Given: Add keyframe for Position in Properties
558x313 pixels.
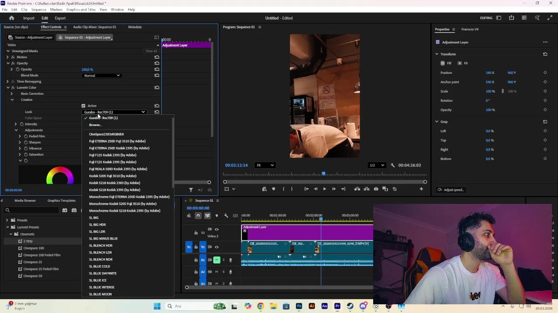Looking at the screenshot, I should pos(545,73).
